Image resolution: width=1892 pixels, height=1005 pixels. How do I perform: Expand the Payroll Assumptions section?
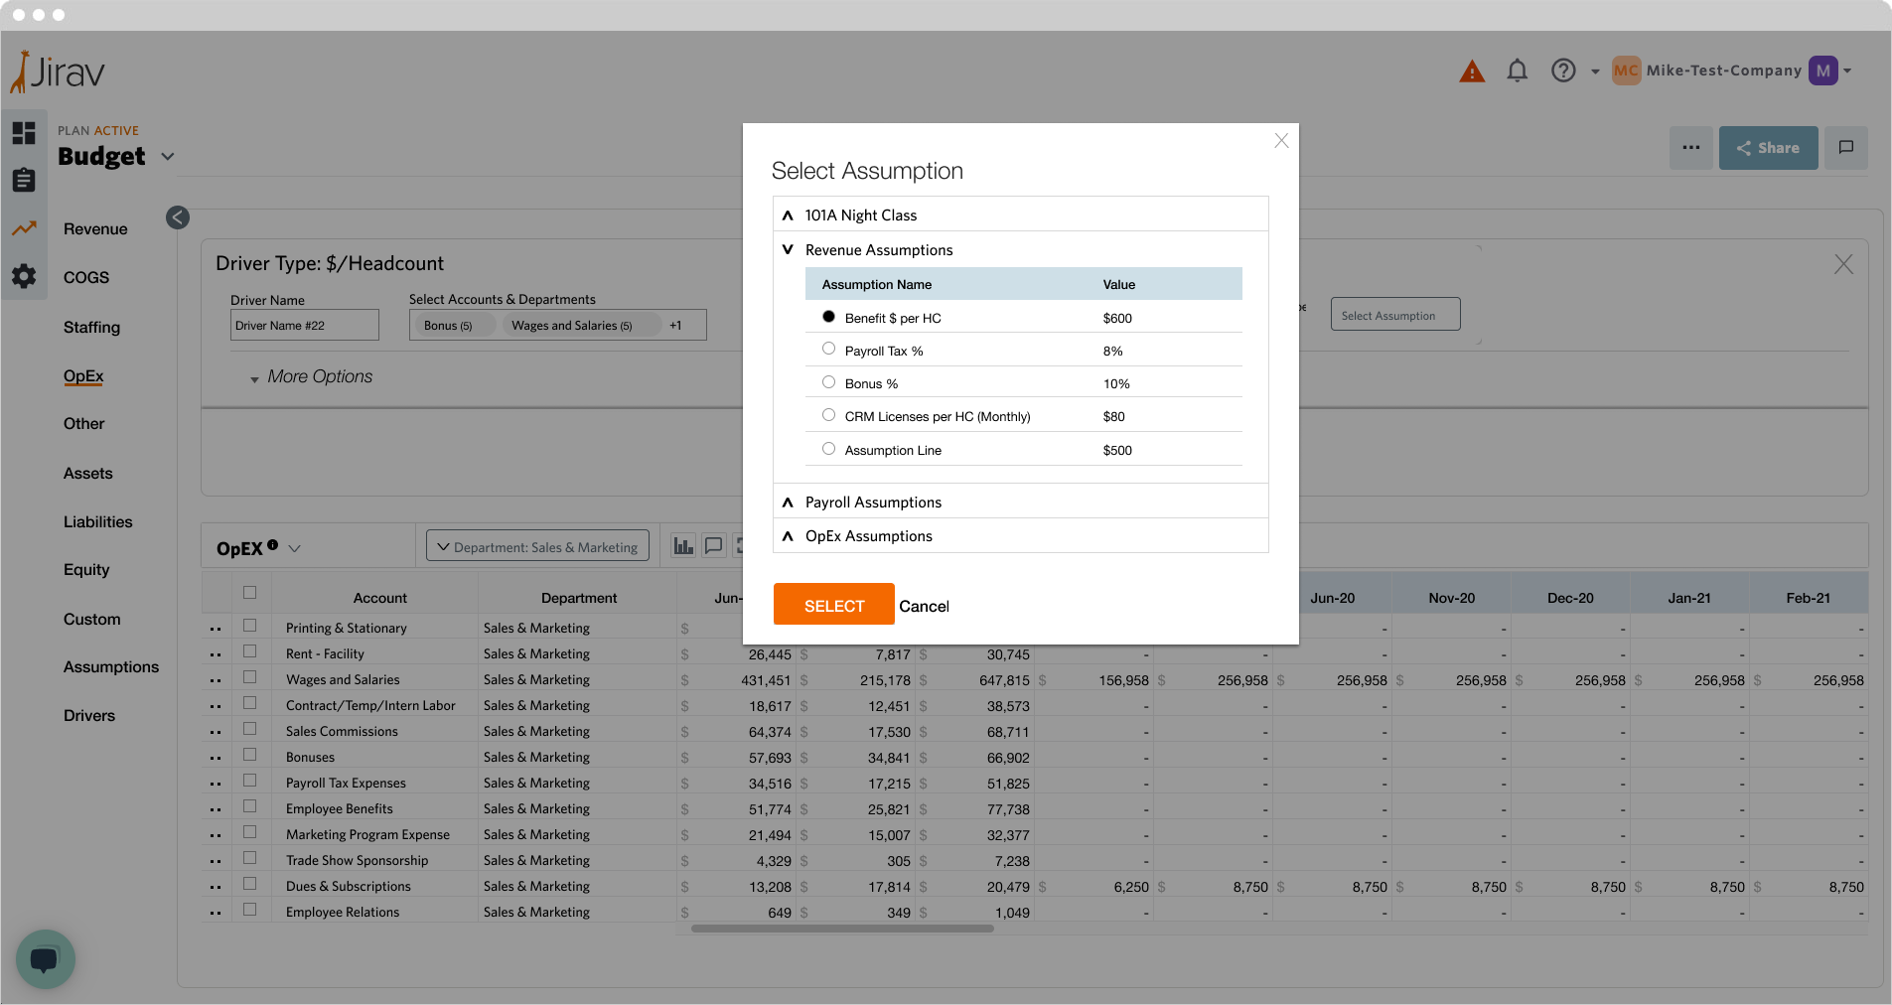(873, 502)
